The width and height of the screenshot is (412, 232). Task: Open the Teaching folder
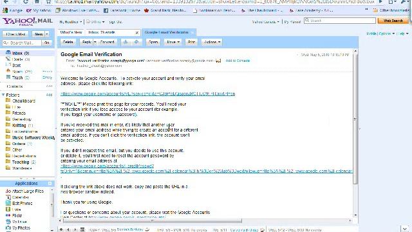point(21,162)
